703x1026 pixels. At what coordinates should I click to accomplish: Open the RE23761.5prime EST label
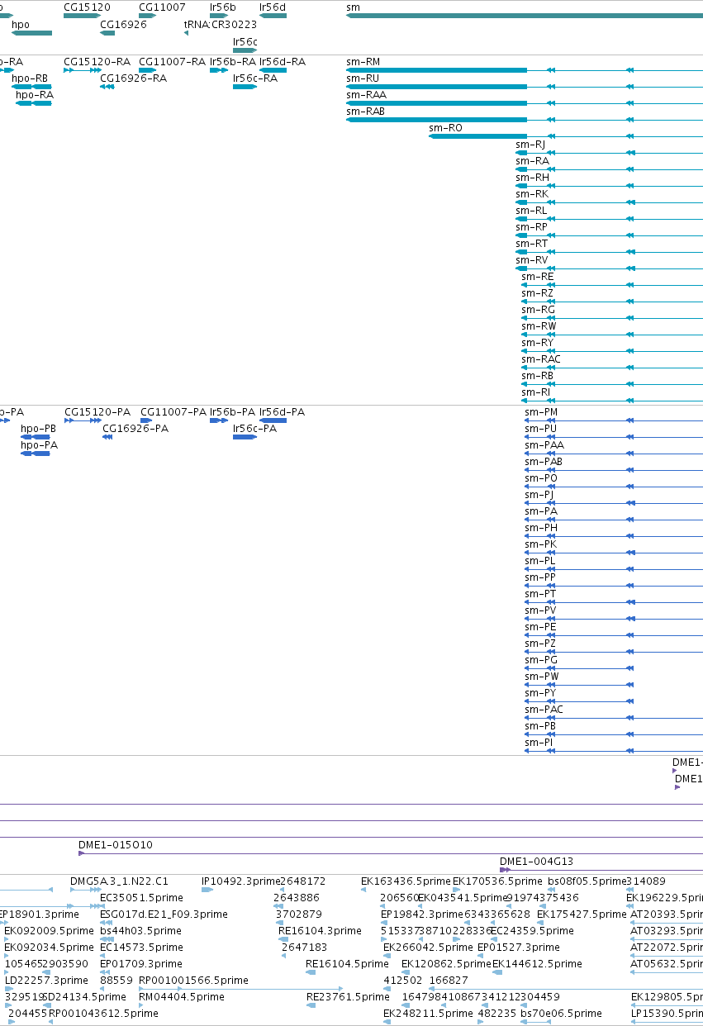348,997
